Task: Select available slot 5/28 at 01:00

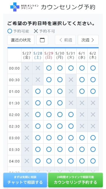Action: pos(38,91)
